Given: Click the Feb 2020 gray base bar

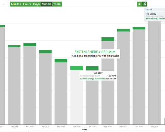Looking at the screenshot, I should (x=14, y=85).
